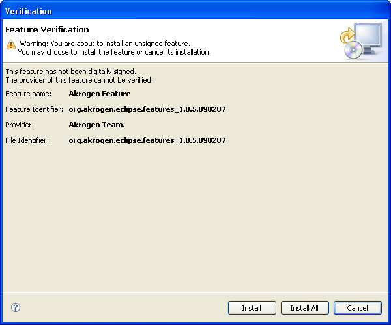391x325 pixels.
Task: Open the help question mark icon
Action: click(x=16, y=307)
